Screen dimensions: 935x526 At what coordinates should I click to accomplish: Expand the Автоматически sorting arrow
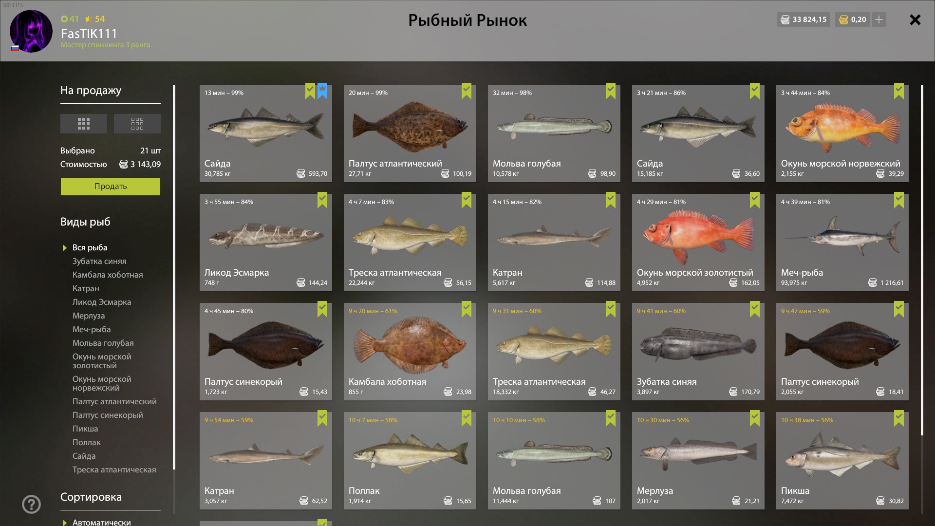pos(65,523)
